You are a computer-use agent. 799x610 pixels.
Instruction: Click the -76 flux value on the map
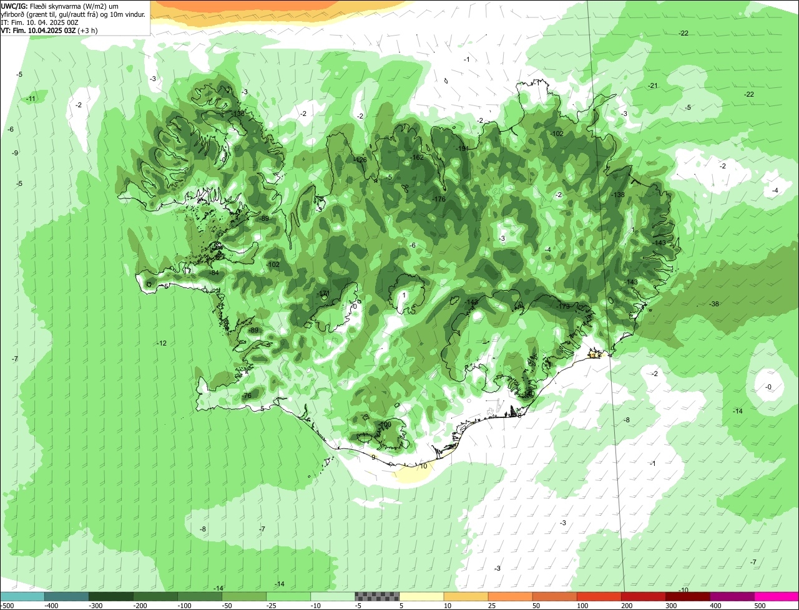point(246,396)
